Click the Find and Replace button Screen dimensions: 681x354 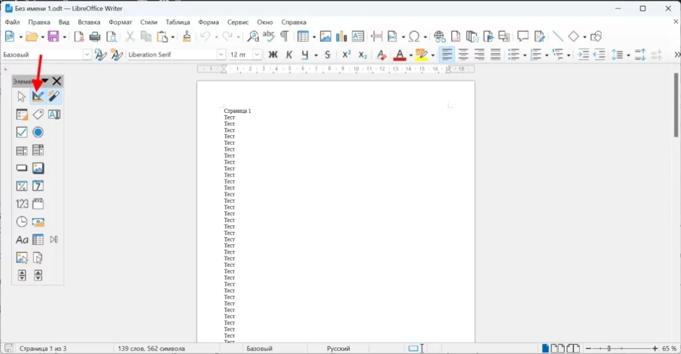point(253,37)
